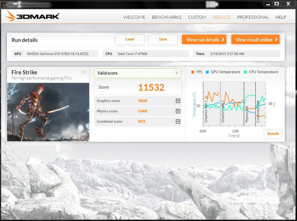Click the Valid score label
The image size is (297, 221).
click(107, 73)
